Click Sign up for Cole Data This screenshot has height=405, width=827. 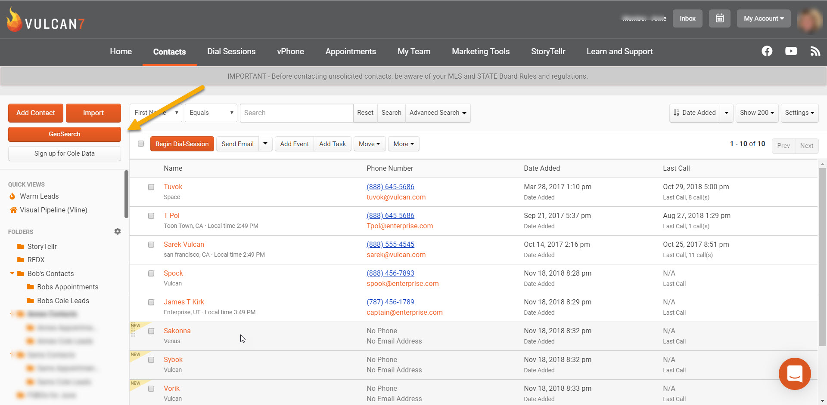click(x=65, y=153)
